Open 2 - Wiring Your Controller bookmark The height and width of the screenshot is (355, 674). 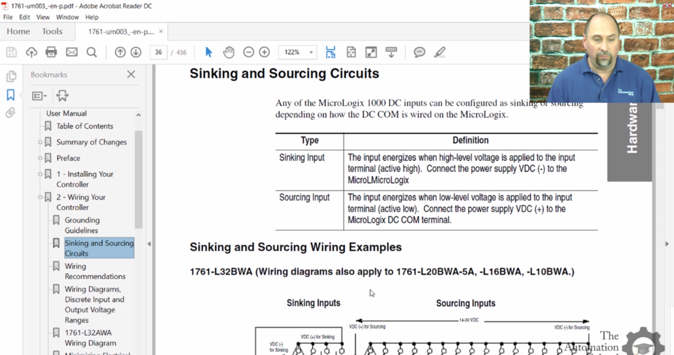81,202
